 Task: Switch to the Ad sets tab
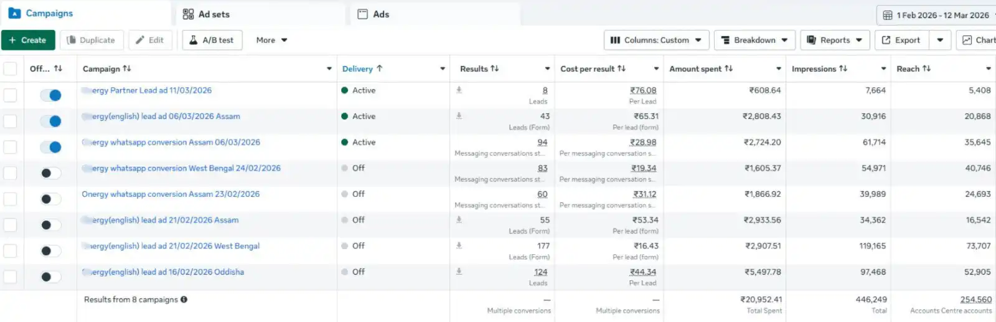pyautogui.click(x=207, y=14)
